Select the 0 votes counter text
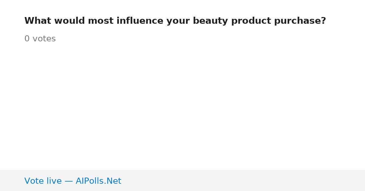365x191 pixels. 40,39
